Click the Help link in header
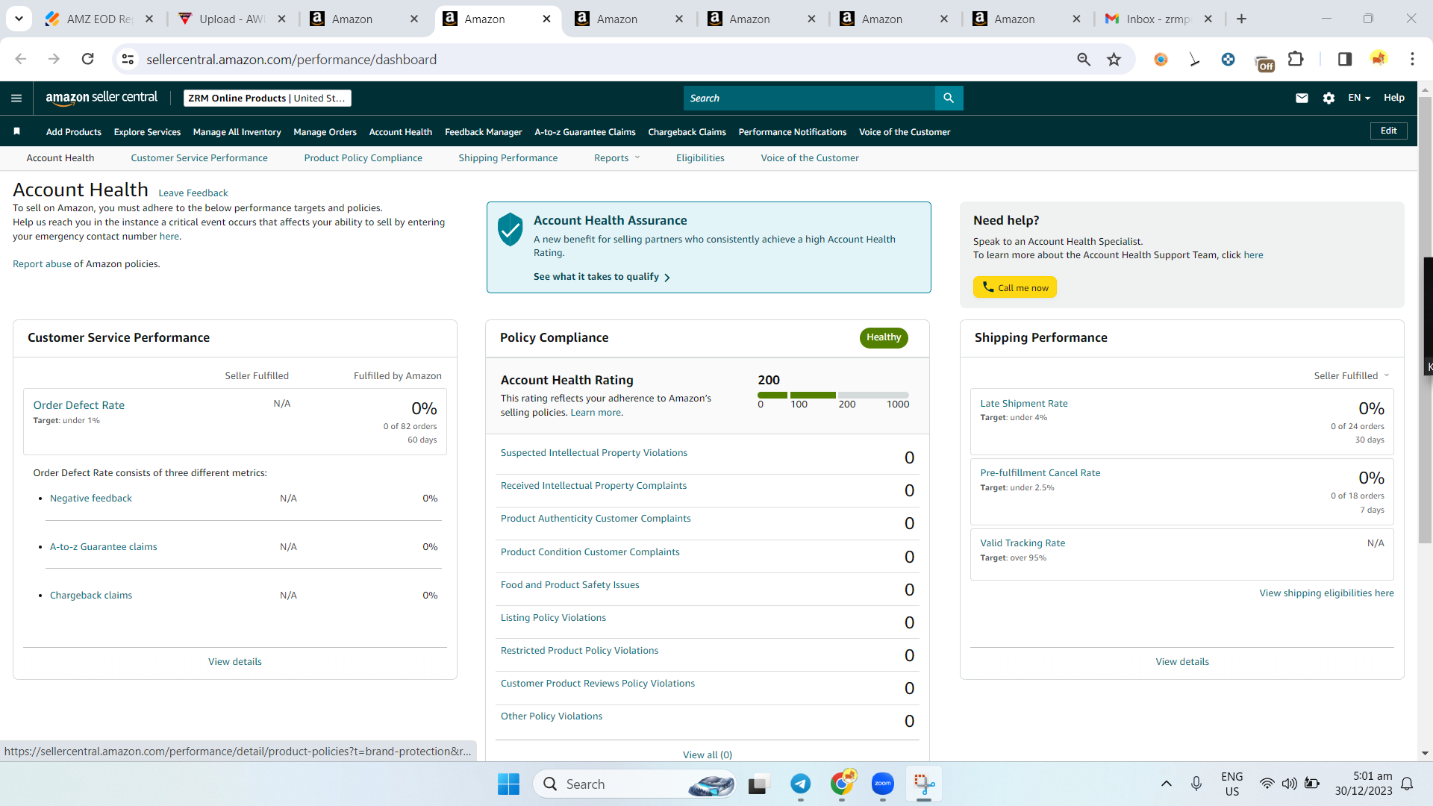 point(1393,98)
